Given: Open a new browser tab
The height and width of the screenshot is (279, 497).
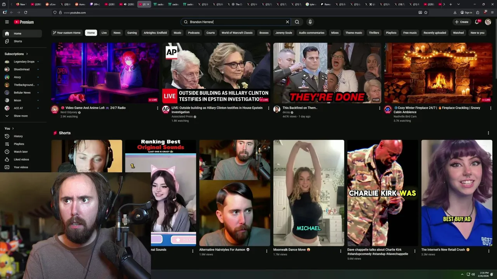Looking at the screenshot, I should [x=450, y=4].
